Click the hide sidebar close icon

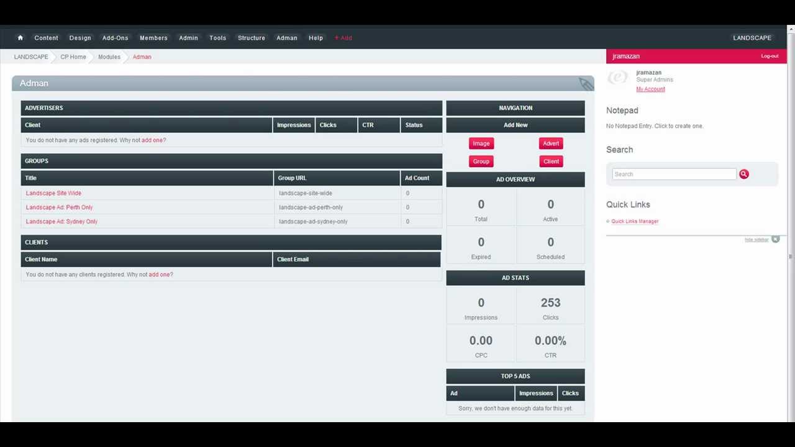pos(775,239)
